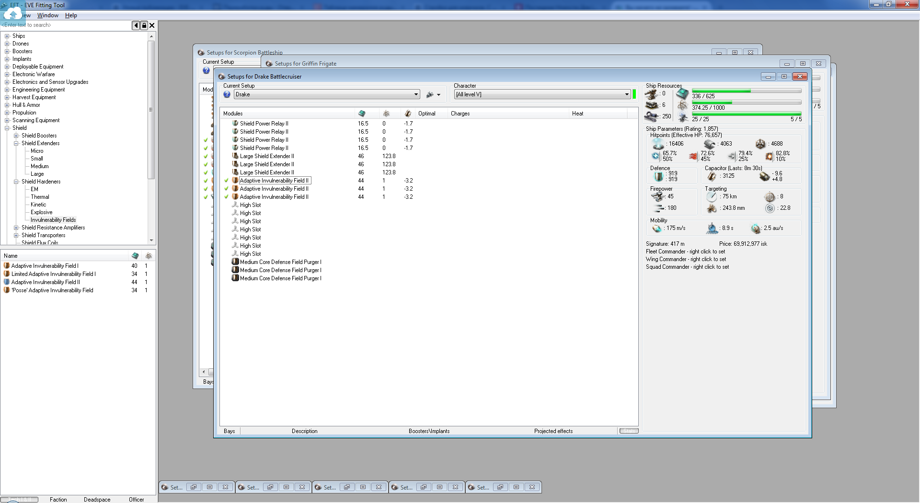Screen dimensions: 920x503
Task: Click the CPU chip icon in Ship Resources
Action: click(683, 94)
